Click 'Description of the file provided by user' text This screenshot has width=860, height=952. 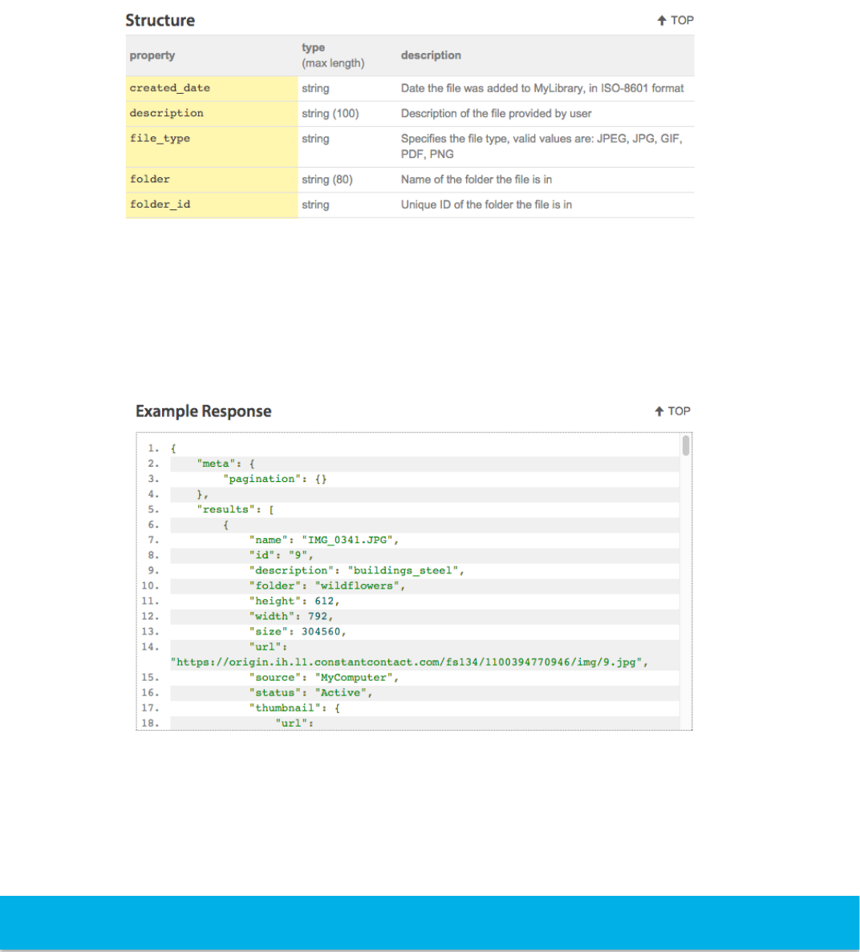click(496, 114)
